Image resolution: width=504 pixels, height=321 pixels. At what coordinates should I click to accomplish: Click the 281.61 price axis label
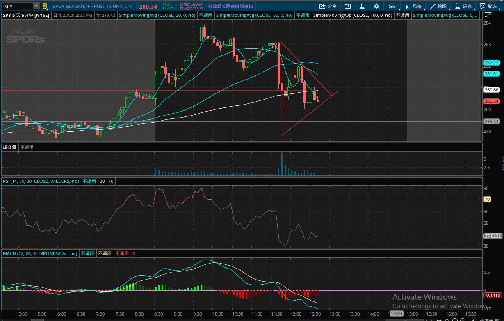(x=491, y=74)
